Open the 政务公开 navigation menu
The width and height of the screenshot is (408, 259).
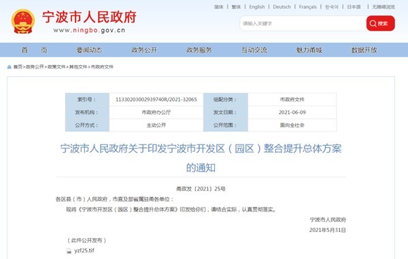[144, 50]
